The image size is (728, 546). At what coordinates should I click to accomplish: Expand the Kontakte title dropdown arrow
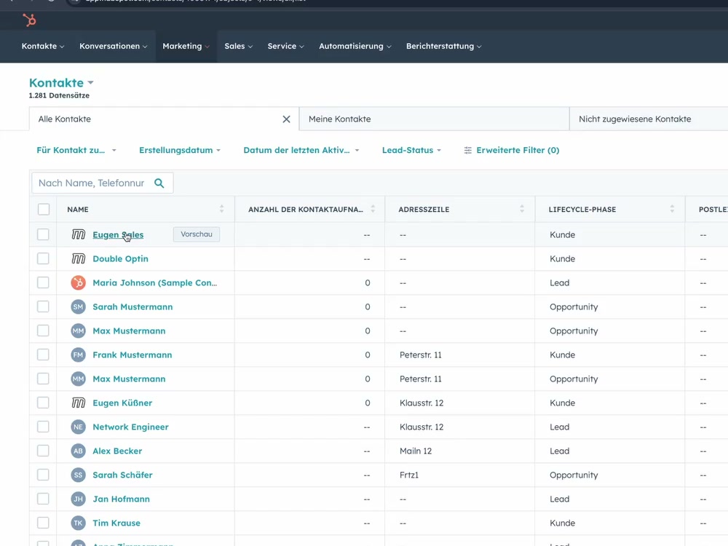pos(90,82)
